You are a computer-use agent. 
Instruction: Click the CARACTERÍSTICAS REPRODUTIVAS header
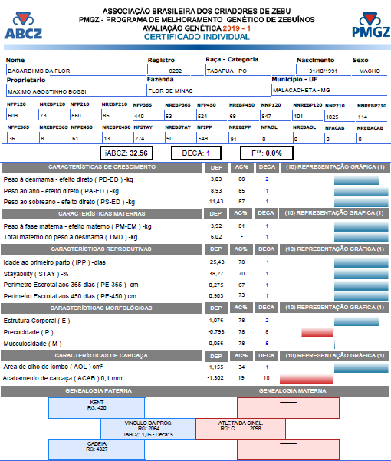101,249
